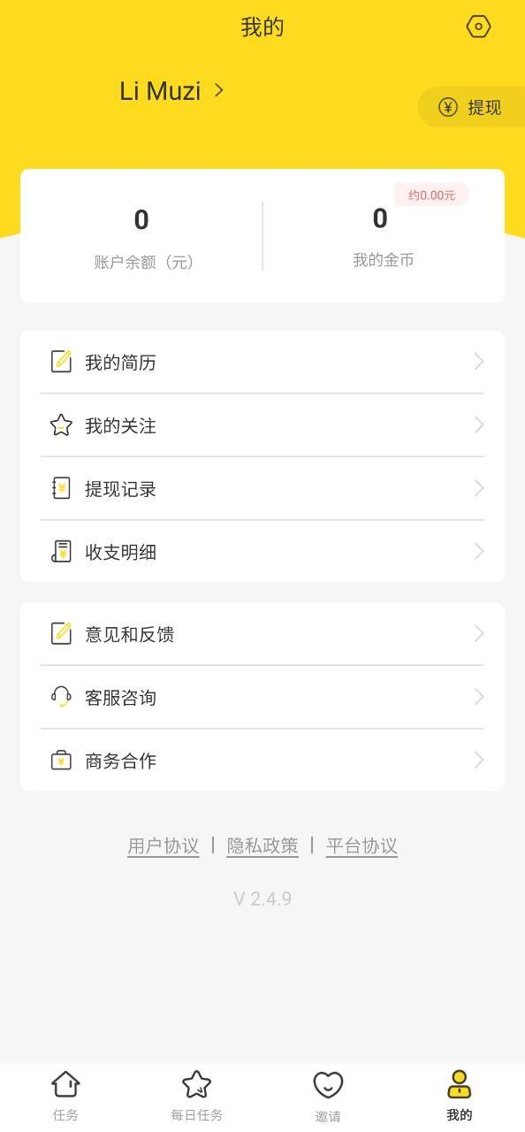Click the 约0.00元 conversion badge

pyautogui.click(x=431, y=195)
